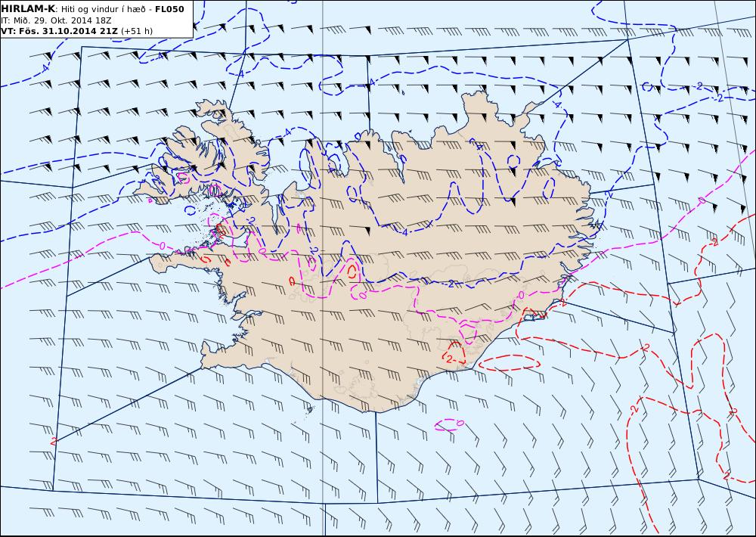Image resolution: width=756 pixels, height=537 pixels.
Task: Click the "(+51 h)" forecast offset text
Action: [x=136, y=31]
